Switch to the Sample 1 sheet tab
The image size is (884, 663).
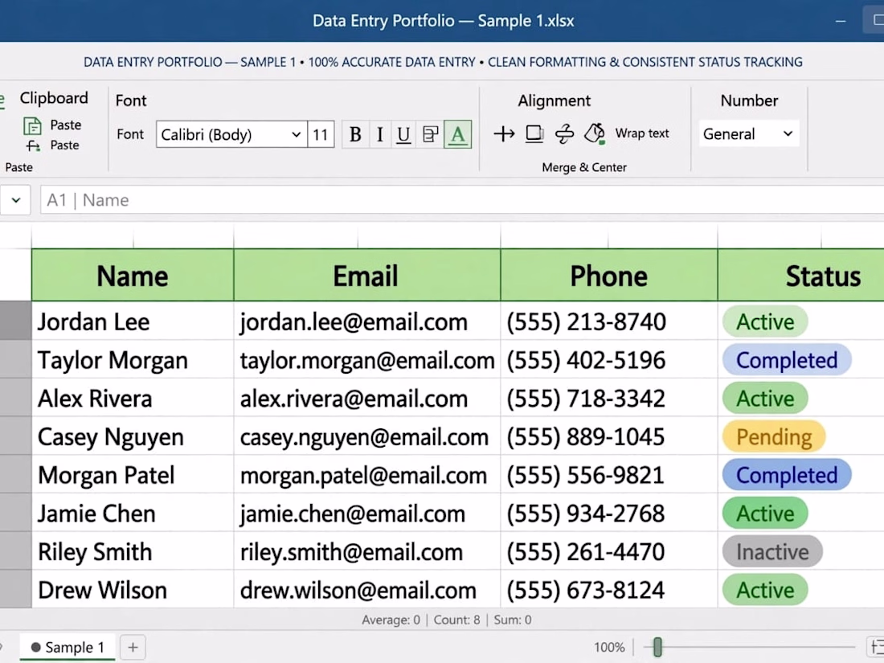coord(68,647)
